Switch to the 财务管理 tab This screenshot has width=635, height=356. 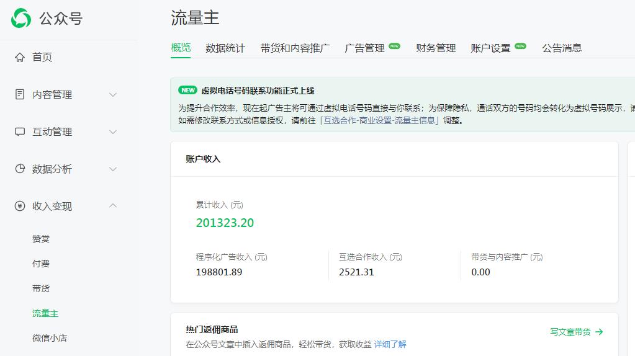tap(436, 48)
